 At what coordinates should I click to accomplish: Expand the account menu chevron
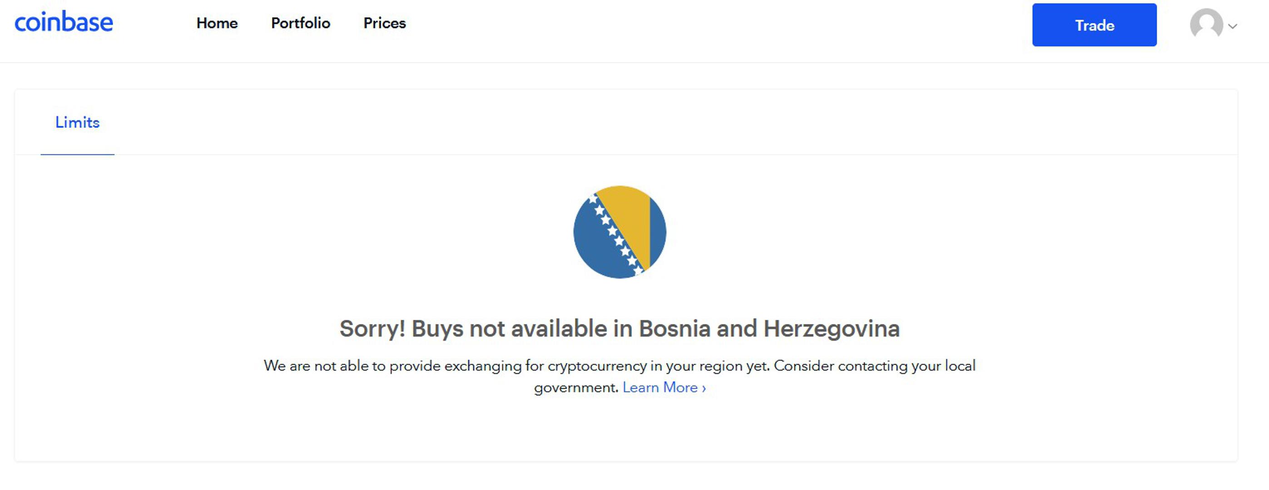[1233, 27]
